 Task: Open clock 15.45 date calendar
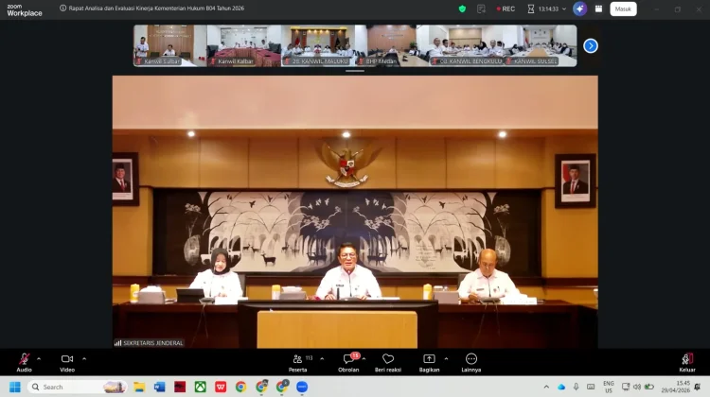point(676,387)
